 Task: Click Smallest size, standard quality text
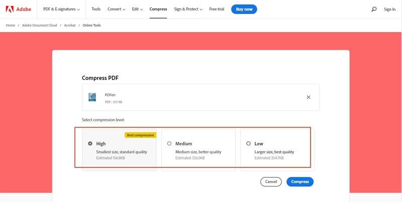(x=122, y=152)
